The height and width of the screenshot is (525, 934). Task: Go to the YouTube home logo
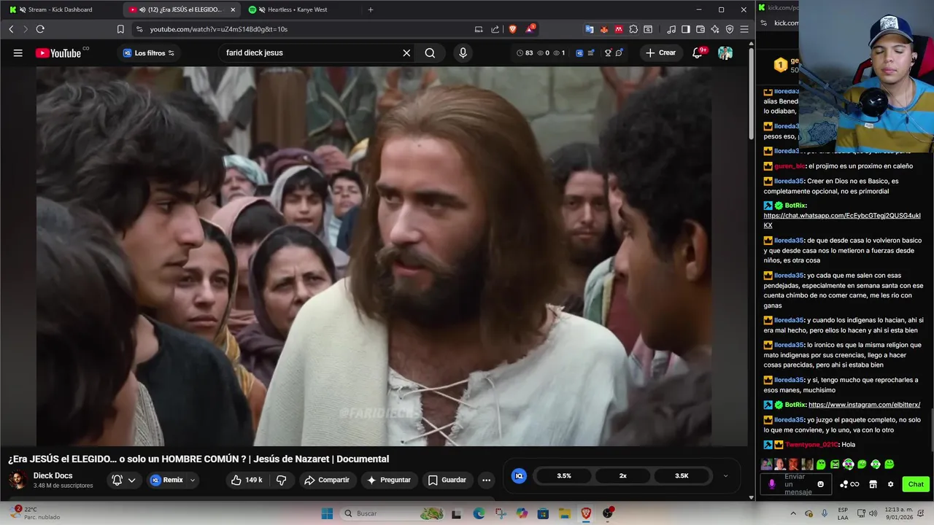point(60,52)
